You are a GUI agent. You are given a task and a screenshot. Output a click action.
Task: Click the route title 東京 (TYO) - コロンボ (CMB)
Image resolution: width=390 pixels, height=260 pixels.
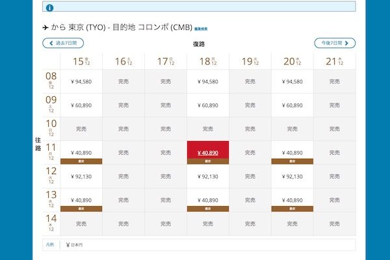click(122, 27)
